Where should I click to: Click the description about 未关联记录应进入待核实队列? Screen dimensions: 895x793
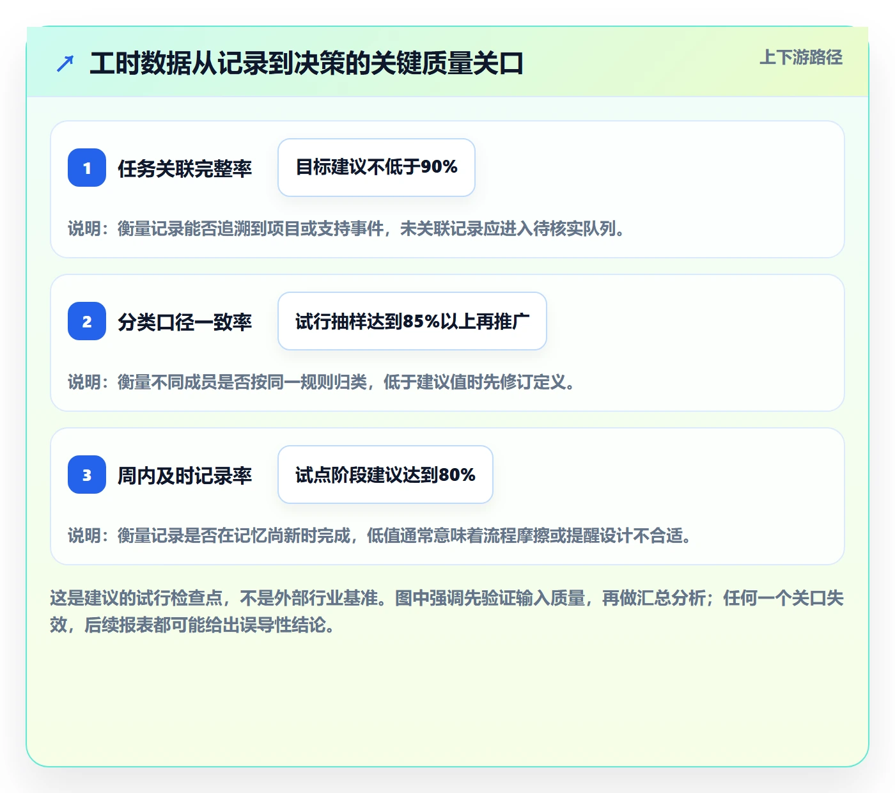coord(346,228)
